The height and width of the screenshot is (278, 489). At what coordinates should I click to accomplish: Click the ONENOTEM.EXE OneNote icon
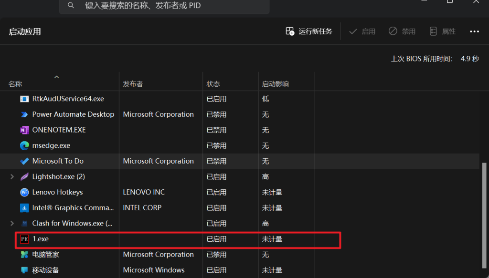pos(24,130)
